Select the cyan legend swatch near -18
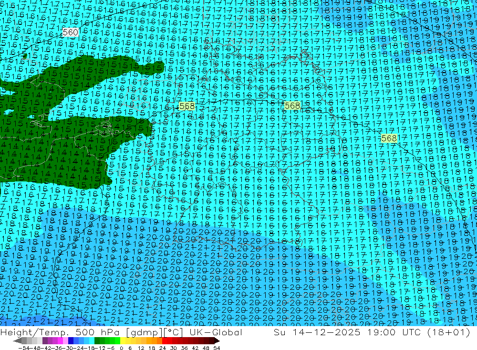Screen dimensions: 477x350 point(92,341)
